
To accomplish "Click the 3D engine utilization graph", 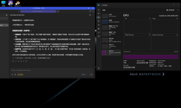I will pyautogui.click(x=137, y=27).
